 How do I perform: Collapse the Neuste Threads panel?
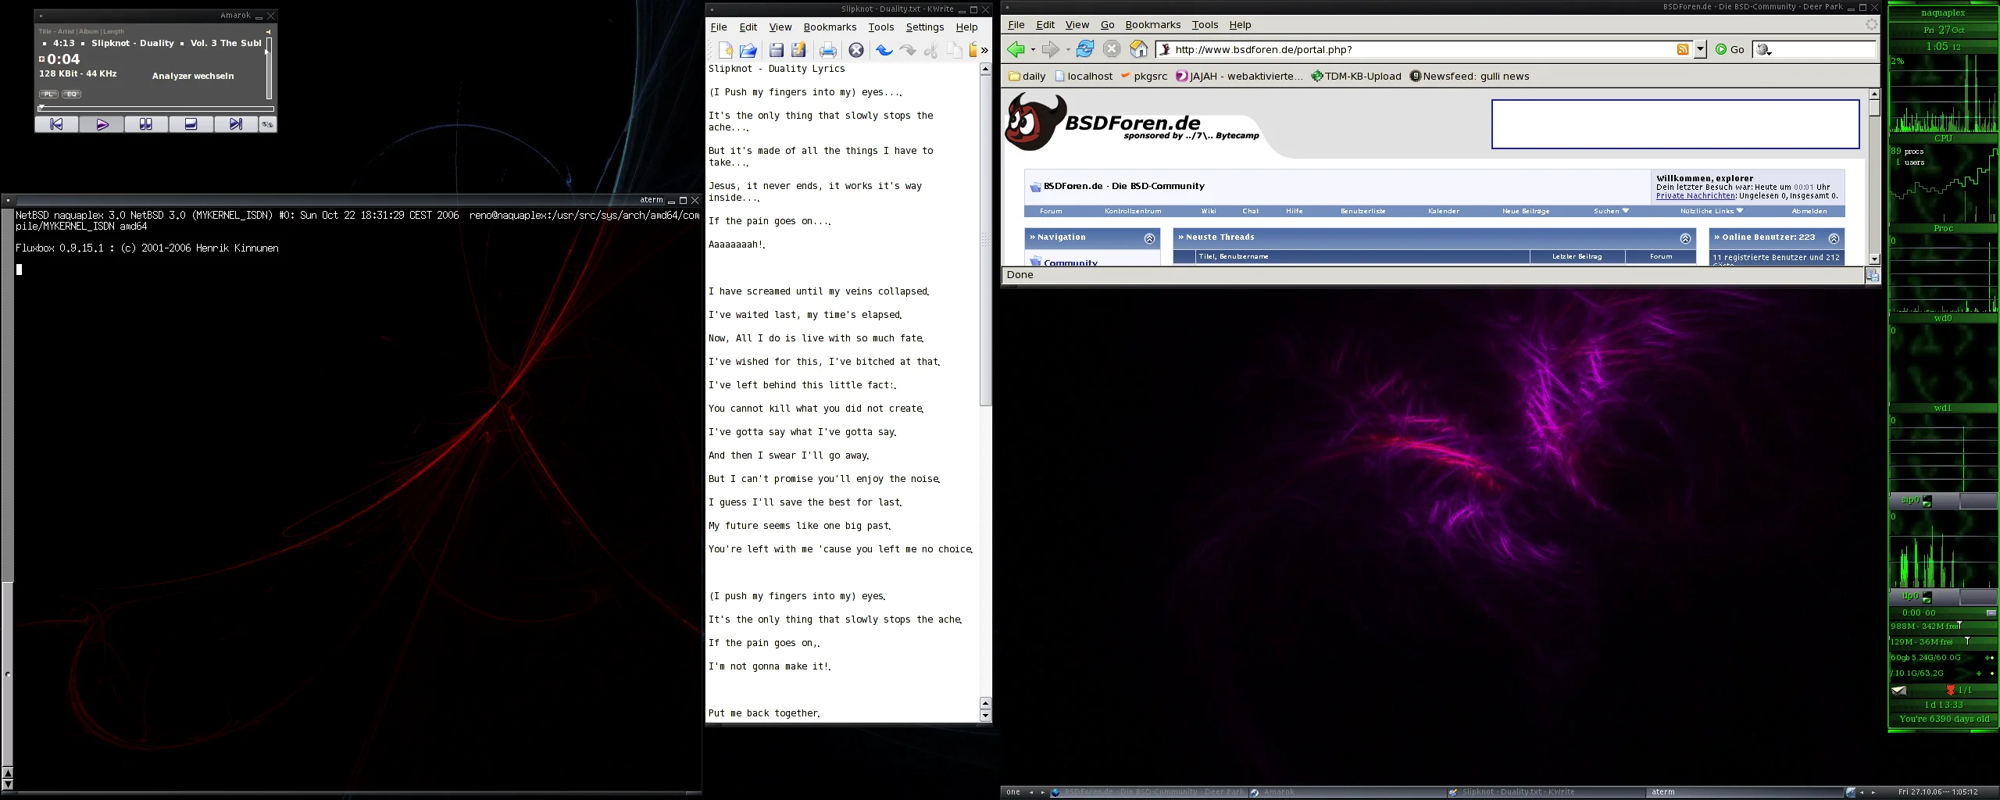[x=1685, y=238]
